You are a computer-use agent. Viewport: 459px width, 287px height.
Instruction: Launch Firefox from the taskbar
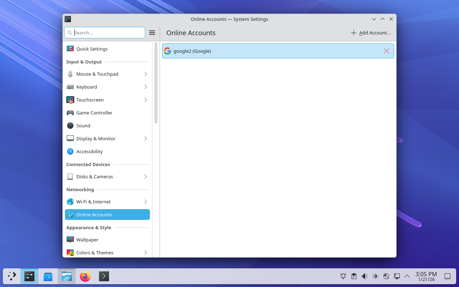[x=85, y=276]
